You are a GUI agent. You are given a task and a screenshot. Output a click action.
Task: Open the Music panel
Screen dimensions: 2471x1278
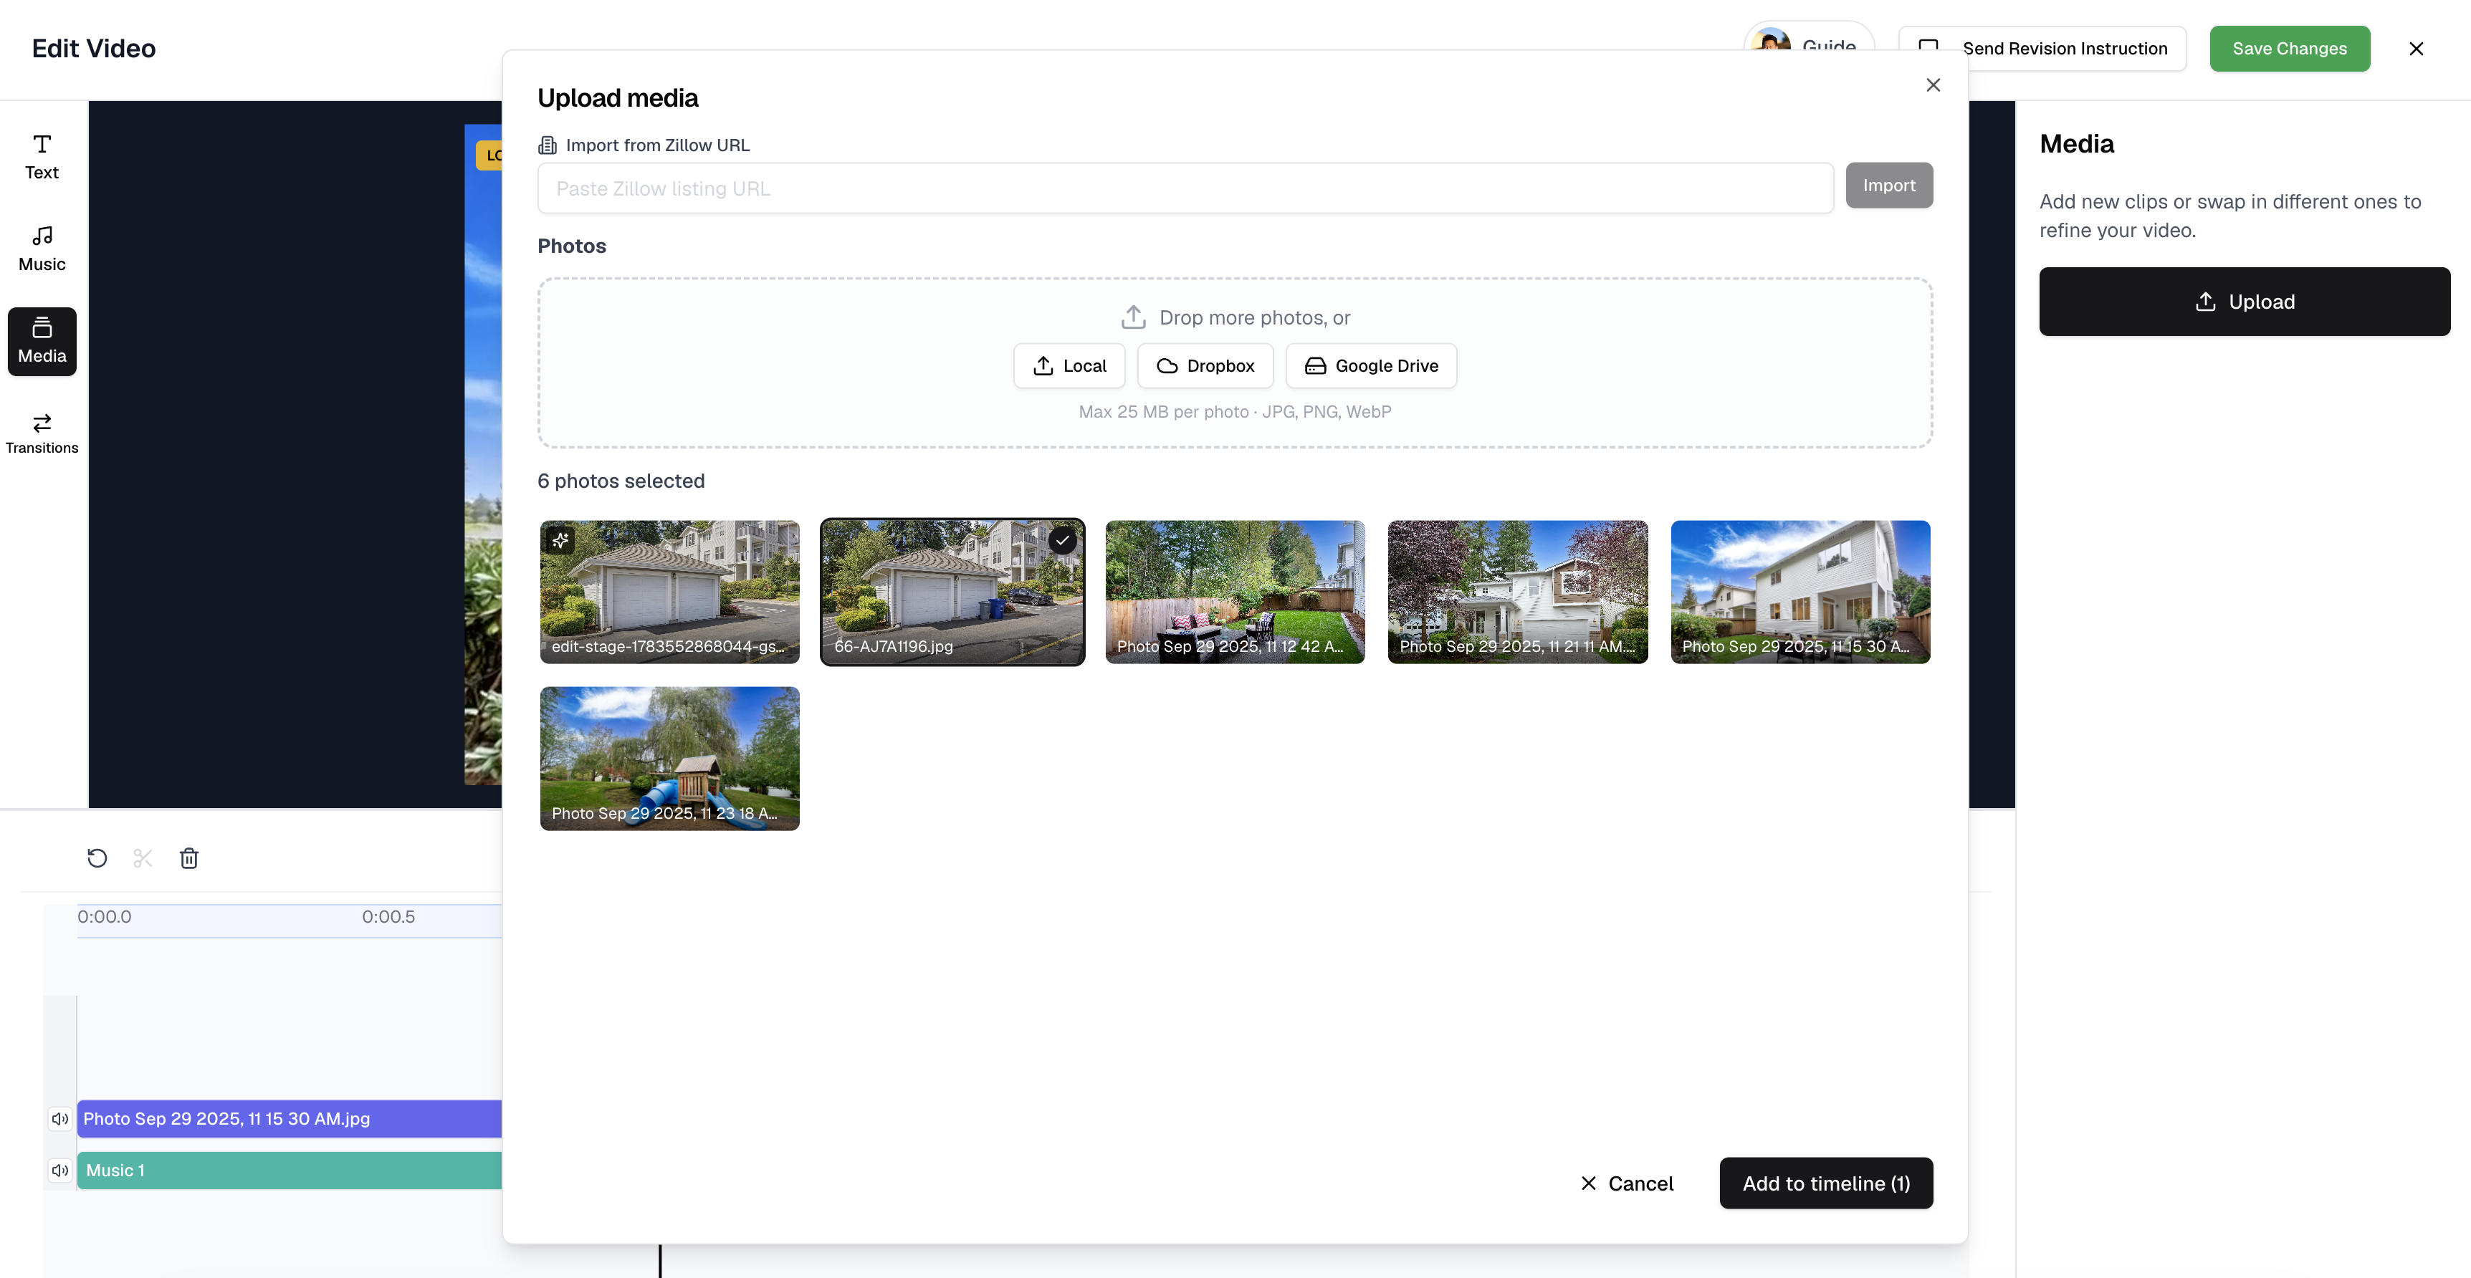(42, 249)
